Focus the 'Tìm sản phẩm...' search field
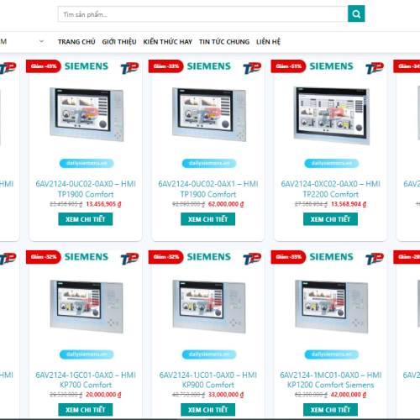 point(202,14)
